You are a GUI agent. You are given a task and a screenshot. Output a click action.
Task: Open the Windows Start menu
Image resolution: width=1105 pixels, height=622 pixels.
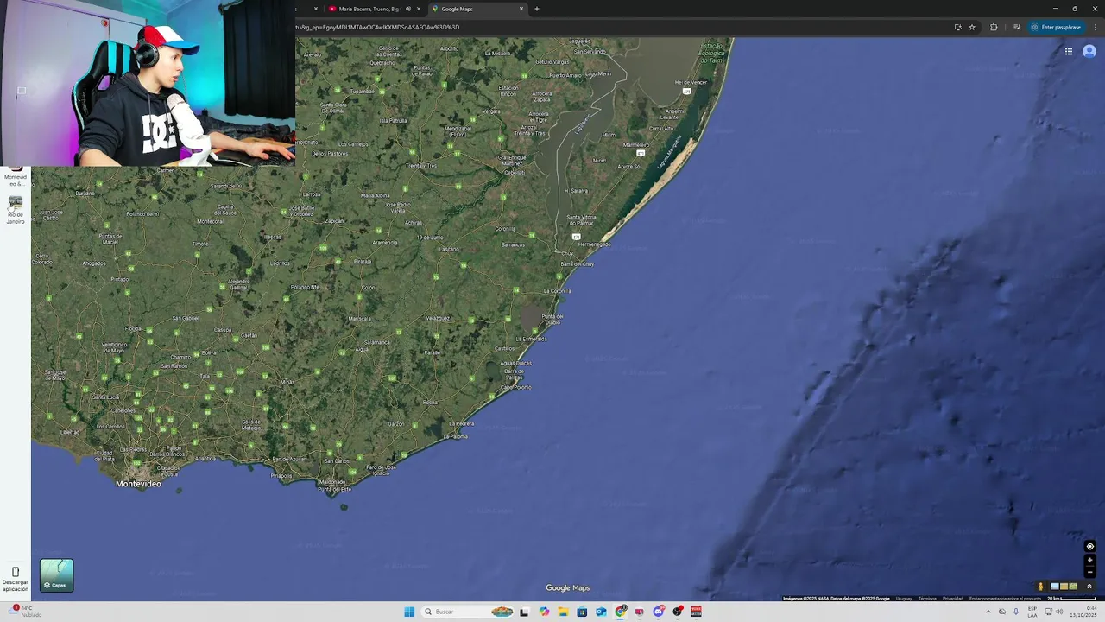tap(409, 612)
